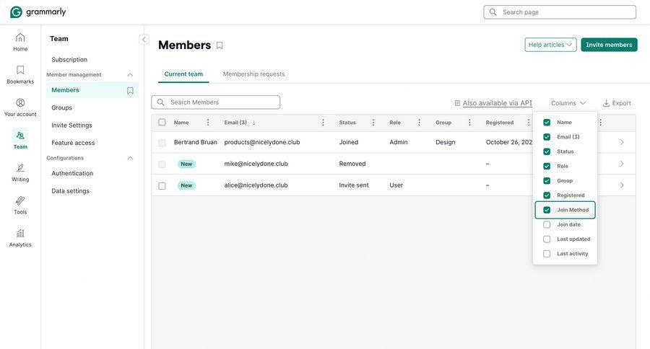Uncheck the Name column checkbox
This screenshot has width=650, height=349.
pyautogui.click(x=547, y=122)
